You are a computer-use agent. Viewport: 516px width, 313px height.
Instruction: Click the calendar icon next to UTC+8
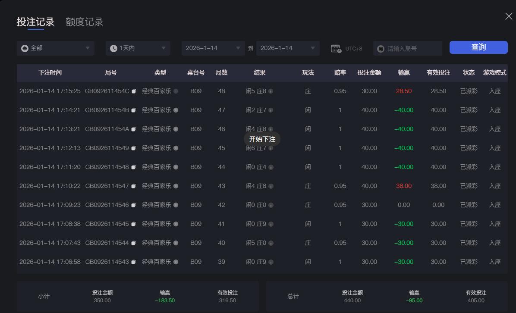tap(336, 48)
